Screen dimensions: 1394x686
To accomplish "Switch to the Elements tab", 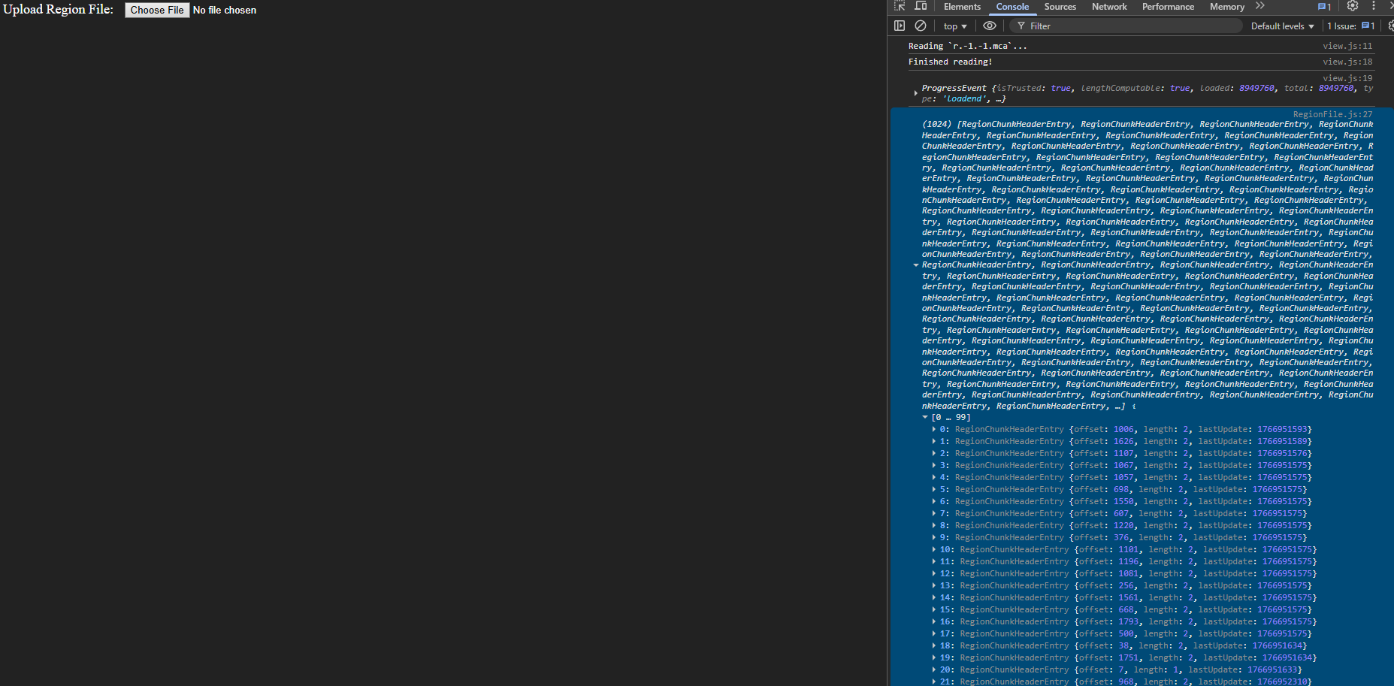I will click(962, 7).
